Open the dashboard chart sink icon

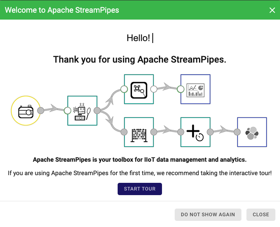pos(196,89)
